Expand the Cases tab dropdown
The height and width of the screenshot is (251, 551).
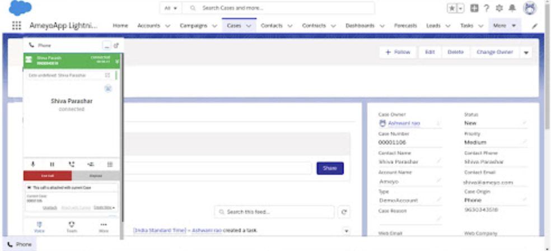tap(249, 26)
